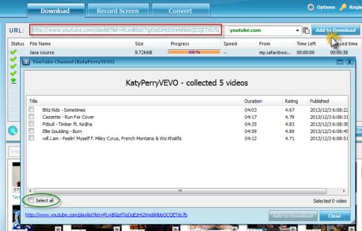The width and height of the screenshot is (362, 231).
Task: Click dialog's disabled Add to Download button
Action: coord(293,216)
